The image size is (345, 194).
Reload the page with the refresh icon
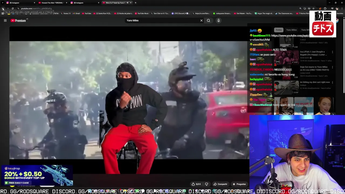coord(12,9)
